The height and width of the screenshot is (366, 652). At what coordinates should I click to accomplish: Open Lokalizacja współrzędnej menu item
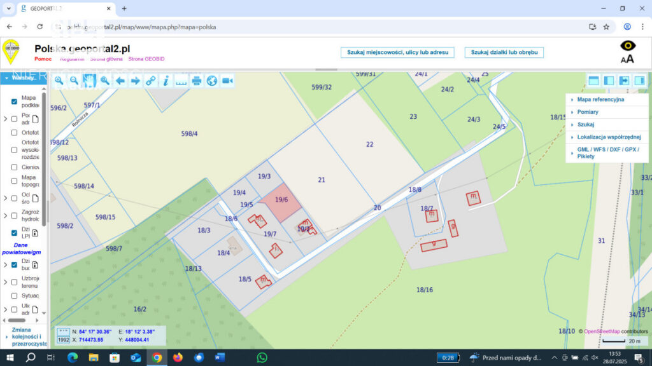point(608,137)
